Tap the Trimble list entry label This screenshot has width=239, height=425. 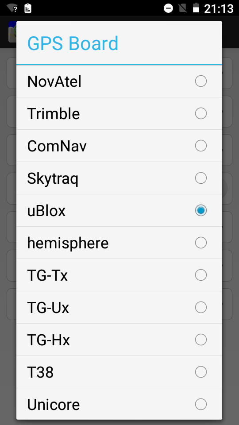[x=54, y=114]
